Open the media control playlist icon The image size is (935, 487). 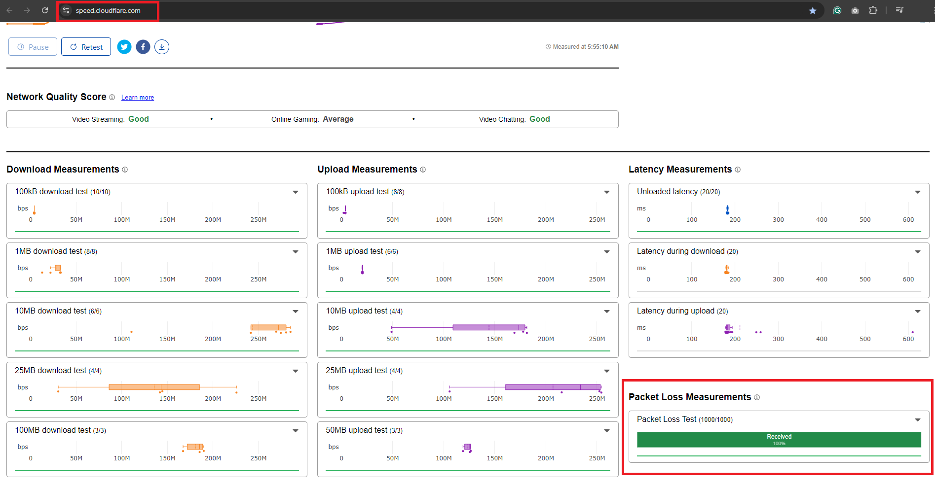899,10
